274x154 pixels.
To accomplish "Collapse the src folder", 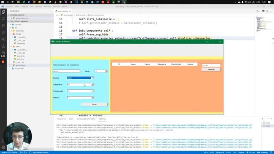I will 16,28.
